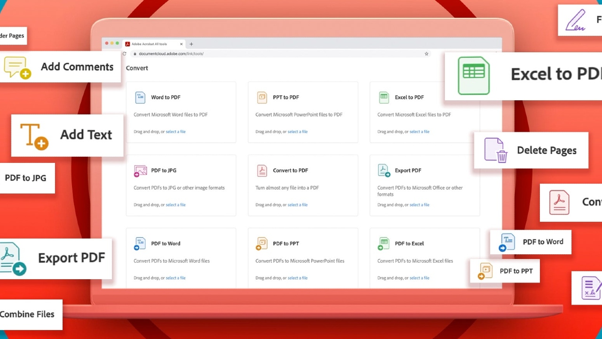Screen dimensions: 602x339
Task: Click the large green Excel spreadsheet icon
Action: (474, 76)
